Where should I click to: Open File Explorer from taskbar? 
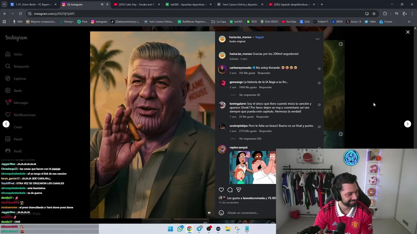pos(228,229)
